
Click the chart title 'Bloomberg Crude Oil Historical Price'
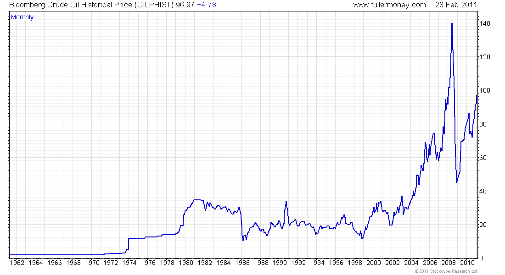coord(71,5)
